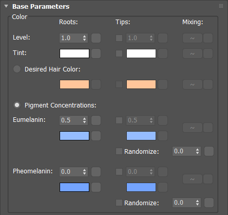Click the Roots Eumelanin 0.5 value field

73,120
